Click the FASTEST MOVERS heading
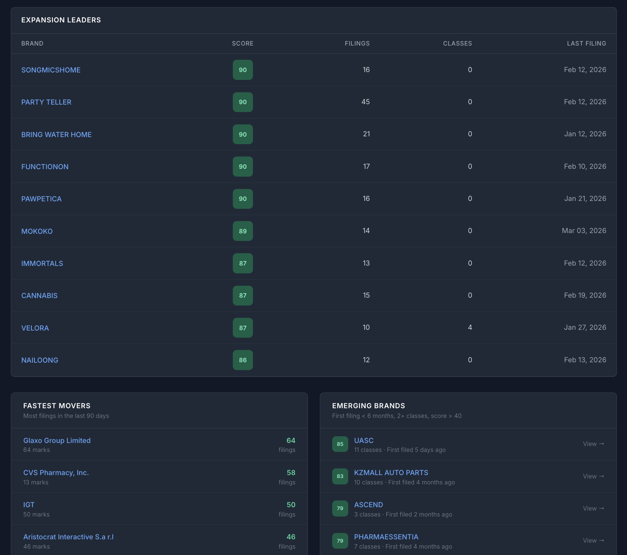 [57, 406]
